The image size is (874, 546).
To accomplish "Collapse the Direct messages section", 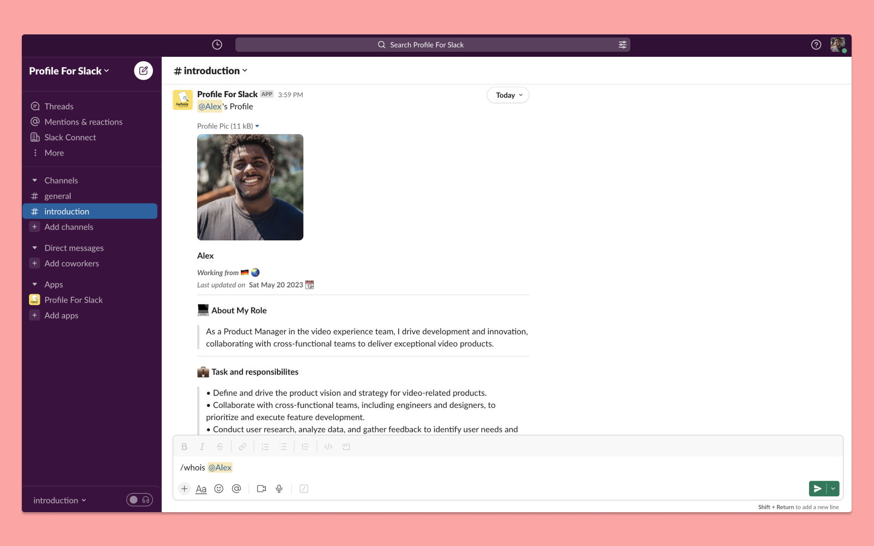I will click(35, 248).
